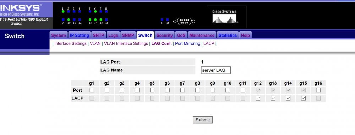Check the Port checkbox for g1
Screen dimensions: 355x135
92,90
